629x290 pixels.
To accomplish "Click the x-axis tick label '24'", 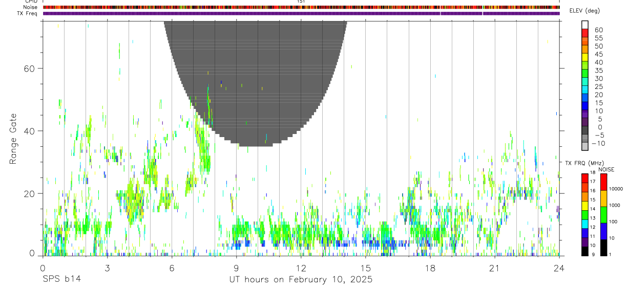I will 559,269.
